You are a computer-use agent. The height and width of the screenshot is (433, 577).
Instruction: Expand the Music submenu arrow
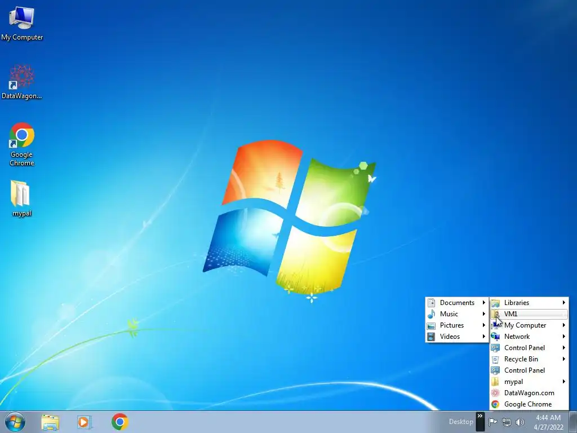point(484,314)
